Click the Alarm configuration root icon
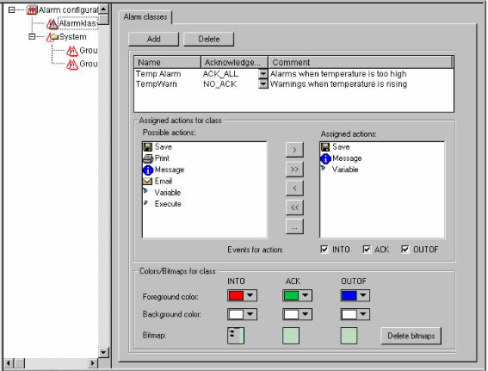488x371 pixels. (32, 10)
